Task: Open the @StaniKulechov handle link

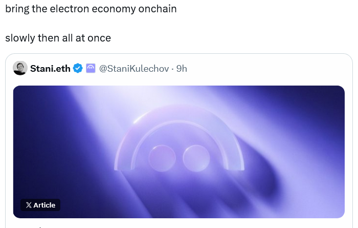Action: 134,68
